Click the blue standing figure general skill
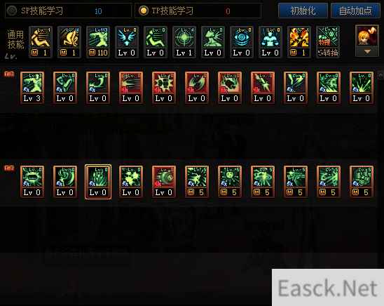 (270, 42)
